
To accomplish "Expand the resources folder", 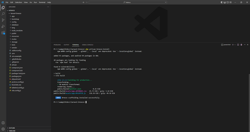I will tap(29, 36).
